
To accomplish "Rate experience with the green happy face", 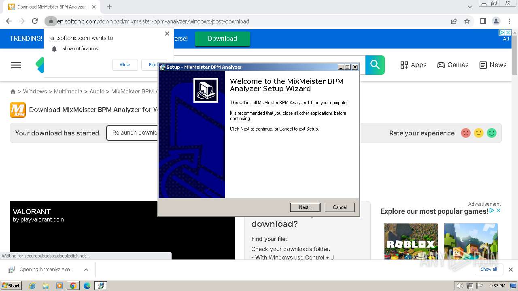I will 492,133.
